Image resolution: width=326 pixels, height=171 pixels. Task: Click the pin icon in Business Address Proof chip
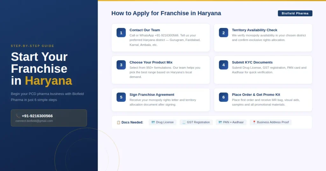(254, 122)
